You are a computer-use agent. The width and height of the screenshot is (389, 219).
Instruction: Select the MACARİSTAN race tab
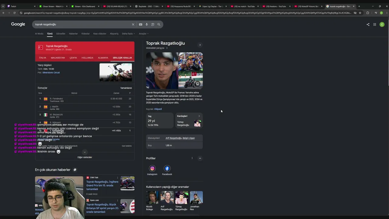[x=58, y=58]
